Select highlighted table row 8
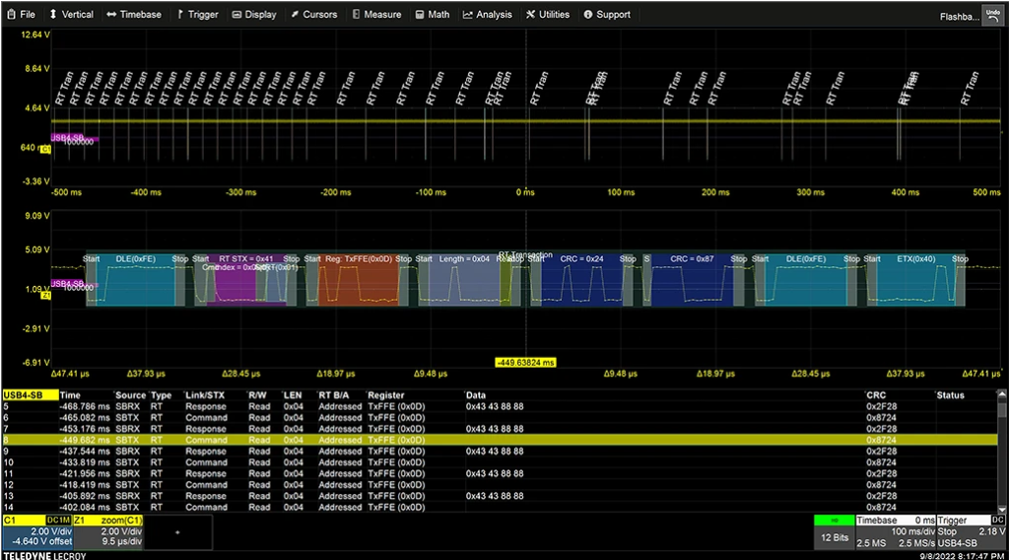This screenshot has width=1009, height=560. point(500,440)
